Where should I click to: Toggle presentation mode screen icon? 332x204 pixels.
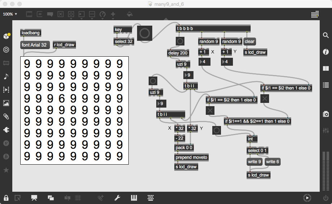coord(34,198)
